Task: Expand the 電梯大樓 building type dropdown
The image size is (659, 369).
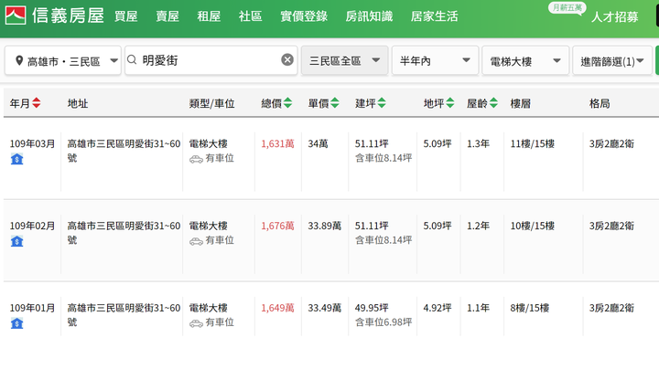Action: point(524,61)
